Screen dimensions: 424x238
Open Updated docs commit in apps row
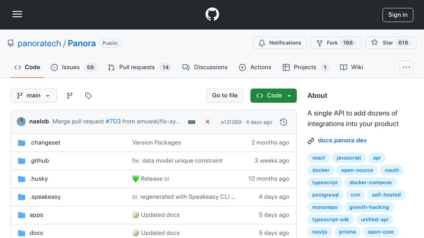tap(156, 215)
